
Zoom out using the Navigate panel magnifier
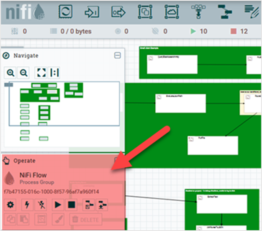24,73
